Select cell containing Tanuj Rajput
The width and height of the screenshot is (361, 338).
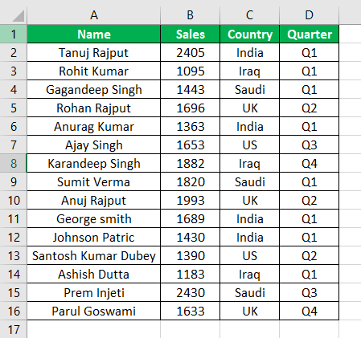click(x=94, y=52)
